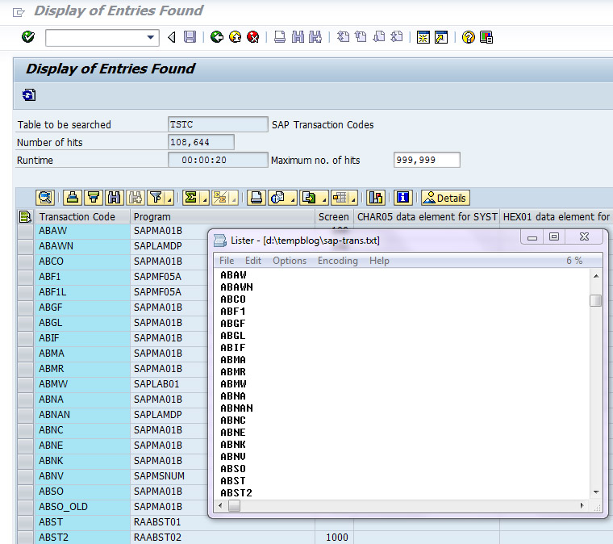Expand the Total dropdown arrow
Viewport: 613px width, 544px height.
click(205, 199)
